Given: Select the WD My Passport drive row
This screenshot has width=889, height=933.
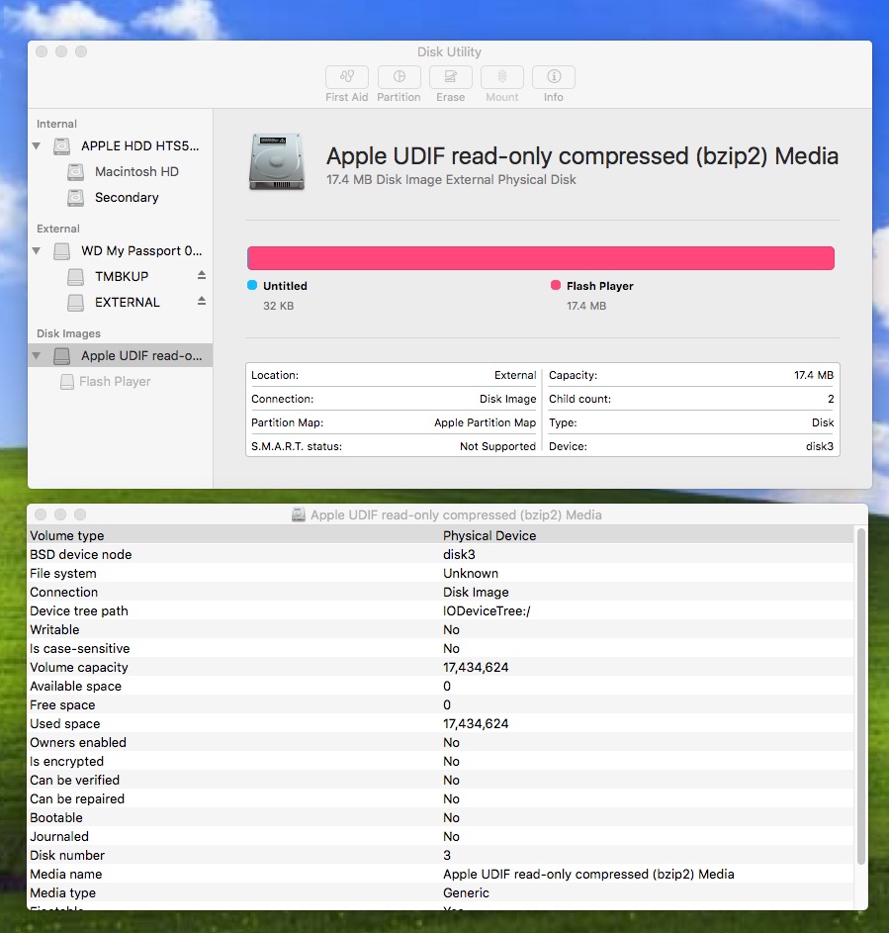Looking at the screenshot, I should pyautogui.click(x=120, y=251).
